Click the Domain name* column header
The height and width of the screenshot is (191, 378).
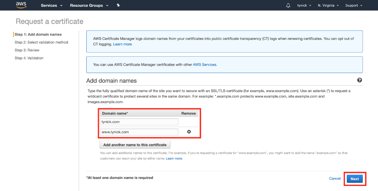(115, 113)
